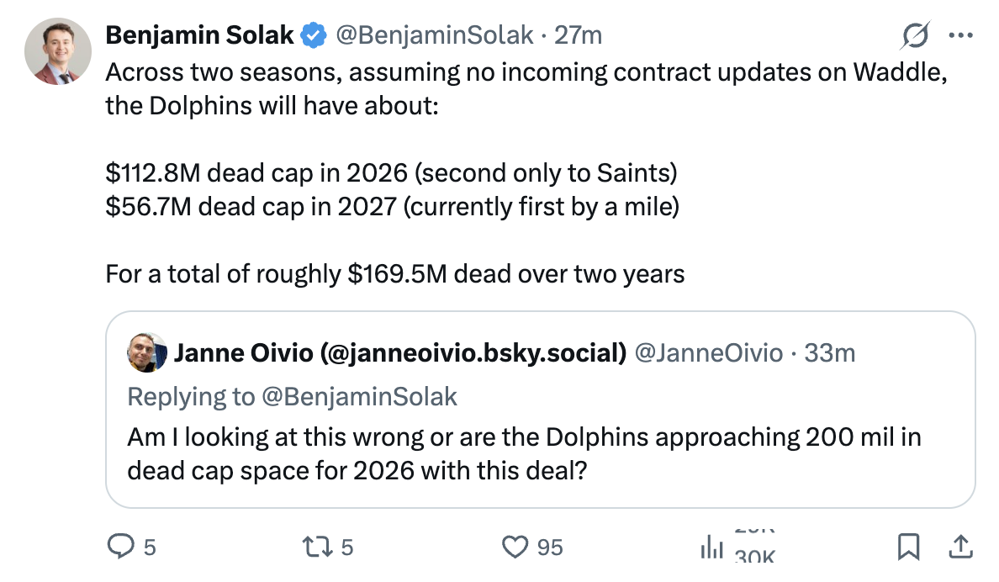This screenshot has height=582, width=999.
Task: Open Janne Oivio's display name in the quoted post
Action: [x=399, y=353]
